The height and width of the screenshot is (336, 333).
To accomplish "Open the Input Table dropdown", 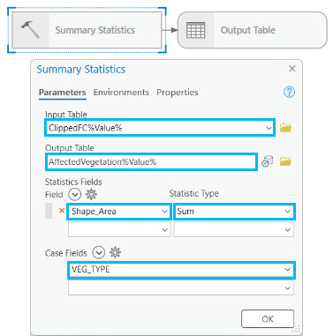I will click(269, 128).
